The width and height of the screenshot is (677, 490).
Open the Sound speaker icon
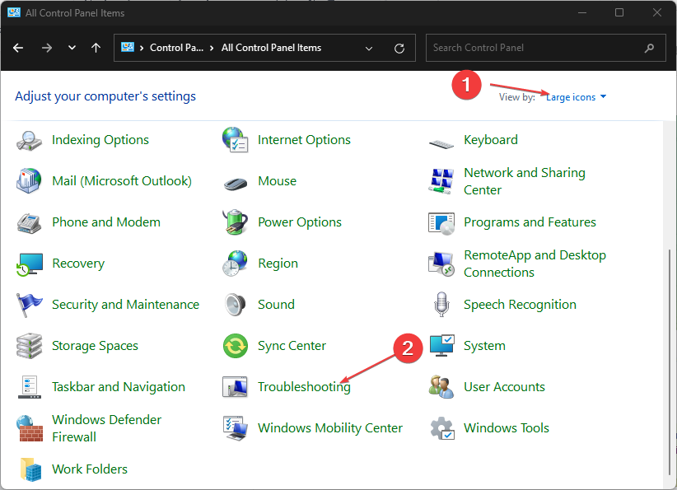click(x=236, y=305)
